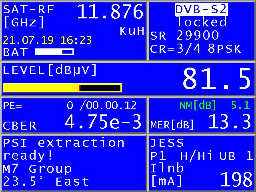This screenshot has height=192, width=256.
Task: Click the MER[dB] 13.3 value
Action: pos(230,122)
